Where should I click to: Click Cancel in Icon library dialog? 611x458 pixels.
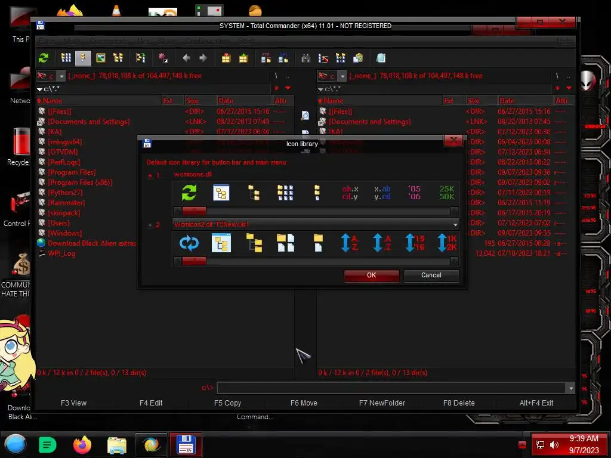431,276
